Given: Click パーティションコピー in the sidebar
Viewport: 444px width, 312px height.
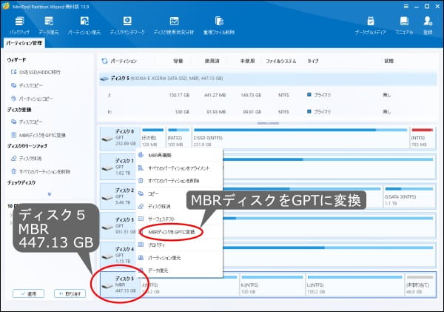Looking at the screenshot, I should [32, 99].
